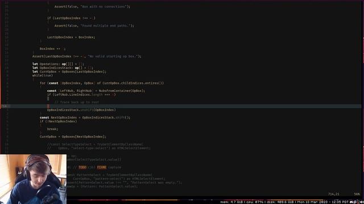Click the date and time in status bar

tap(323, 202)
